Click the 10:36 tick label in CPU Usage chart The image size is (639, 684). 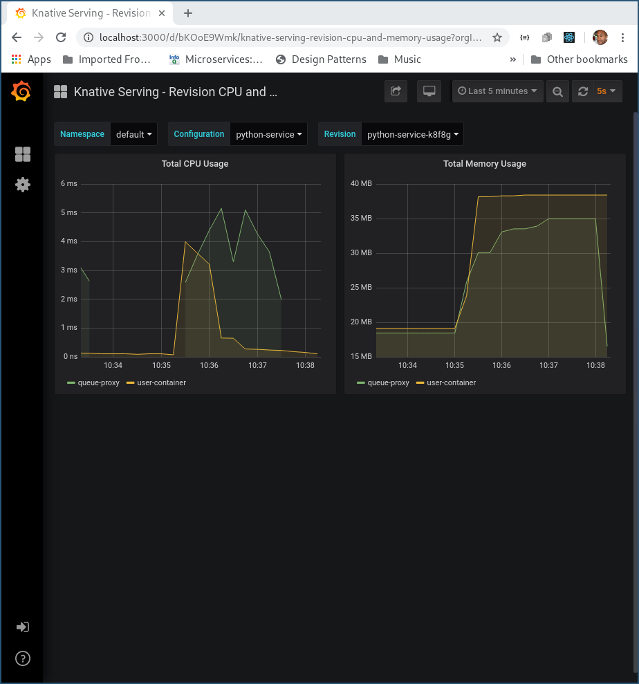pos(209,365)
